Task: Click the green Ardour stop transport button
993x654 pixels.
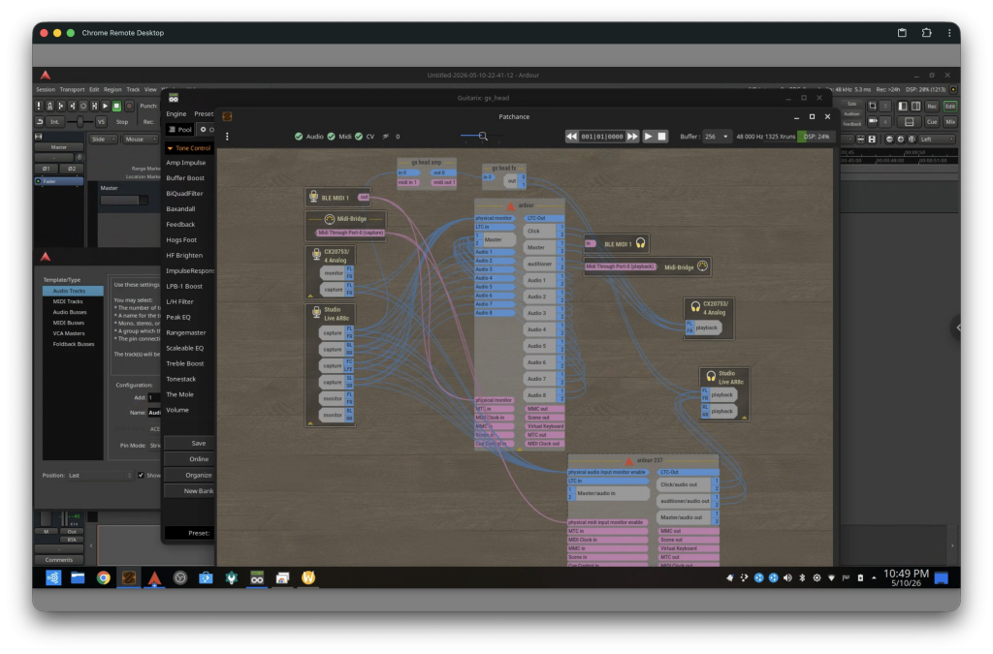Action: (116, 107)
